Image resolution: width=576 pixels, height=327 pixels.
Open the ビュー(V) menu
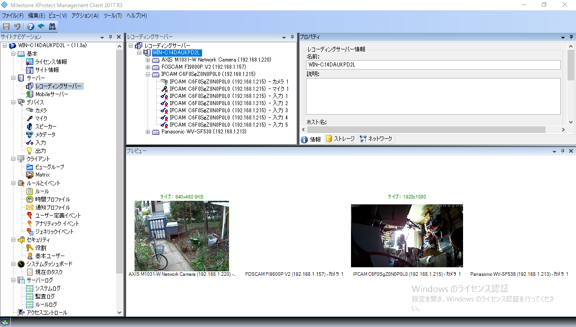click(x=58, y=16)
